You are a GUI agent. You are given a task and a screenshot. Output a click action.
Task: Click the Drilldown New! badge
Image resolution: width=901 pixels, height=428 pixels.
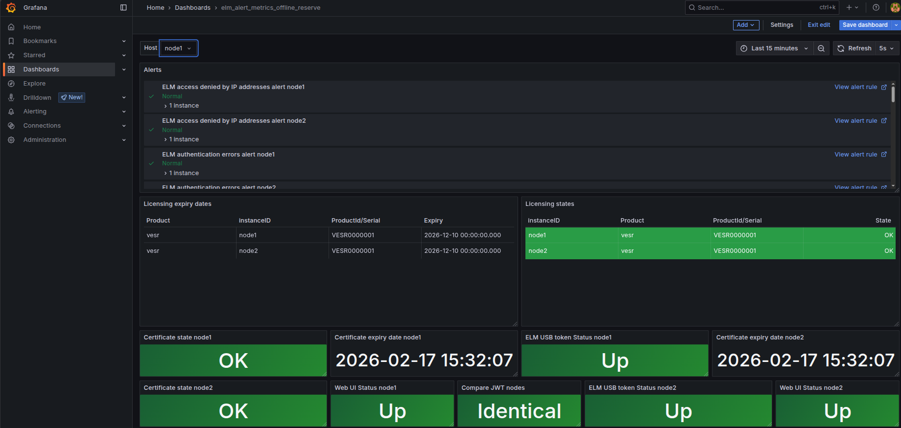[x=71, y=97]
